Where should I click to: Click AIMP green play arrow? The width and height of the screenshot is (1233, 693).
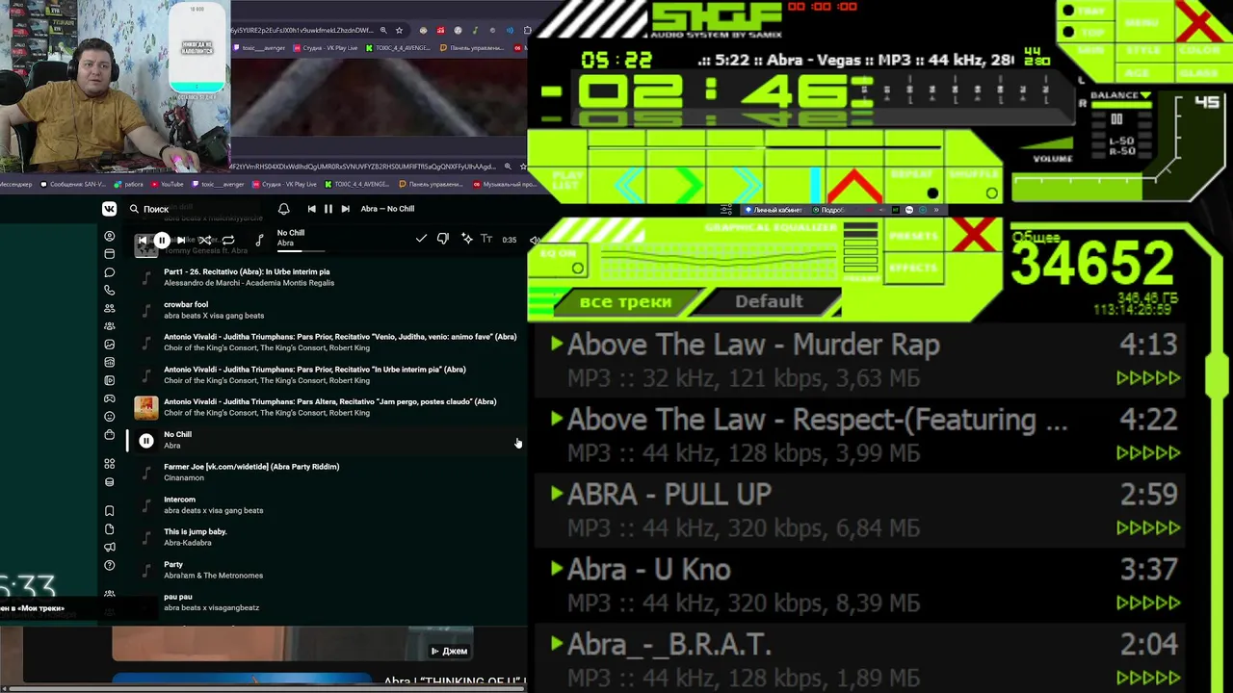click(x=689, y=183)
